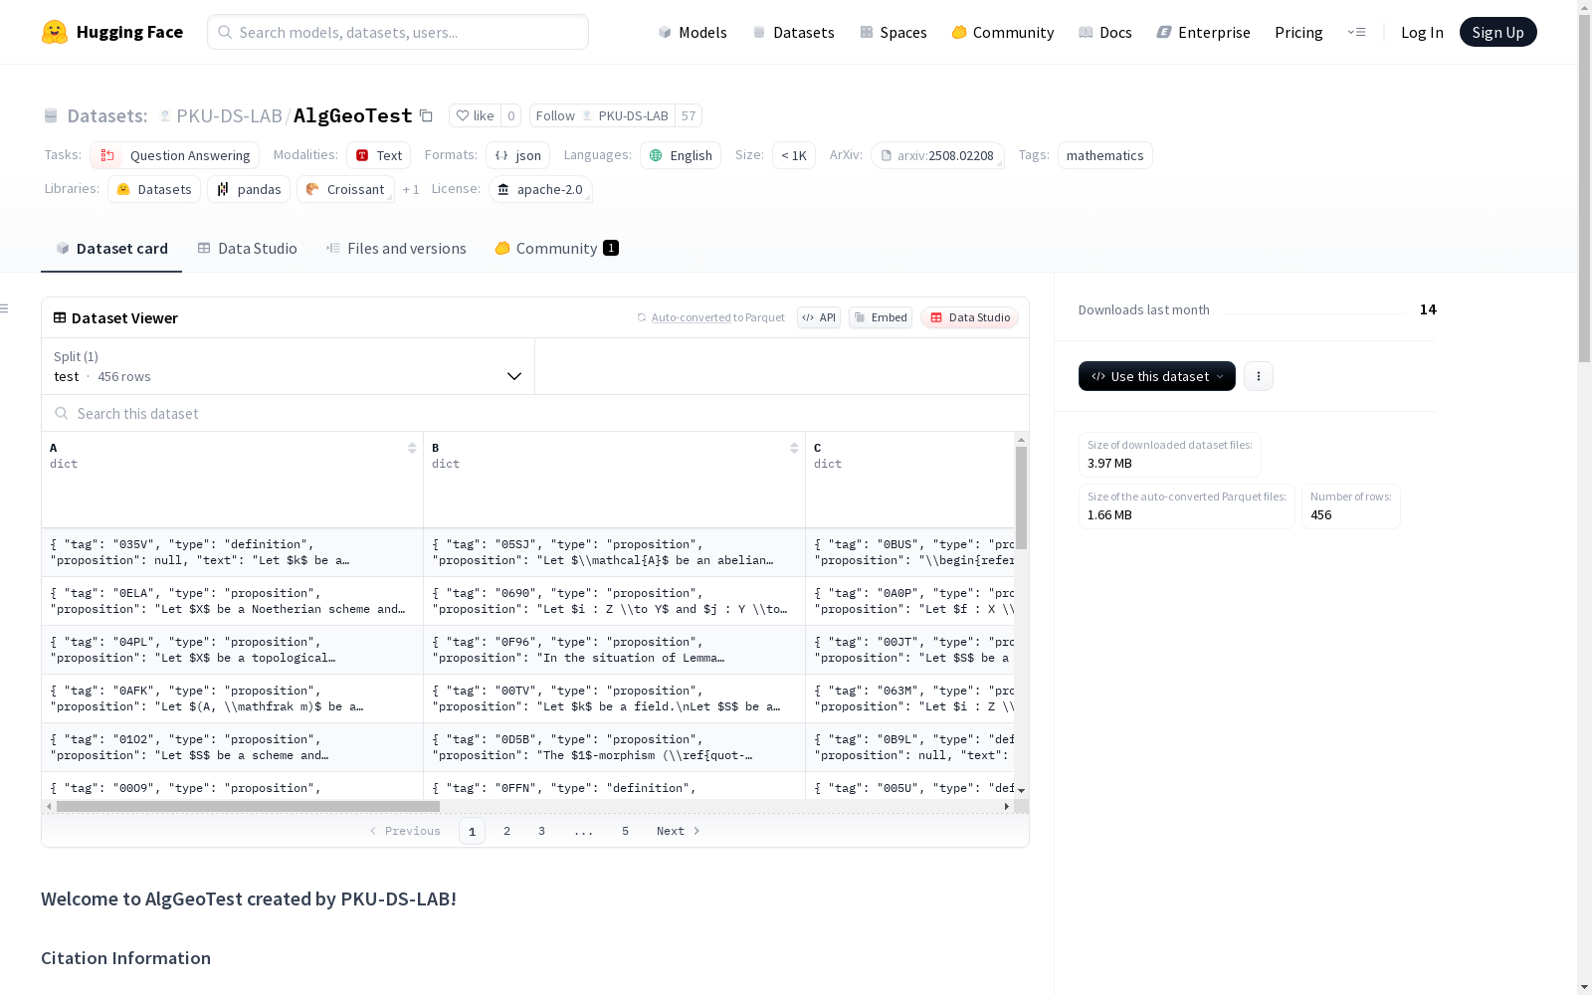1592x995 pixels.
Task: Open the Use this dataset dropdown
Action: [x=1157, y=376]
